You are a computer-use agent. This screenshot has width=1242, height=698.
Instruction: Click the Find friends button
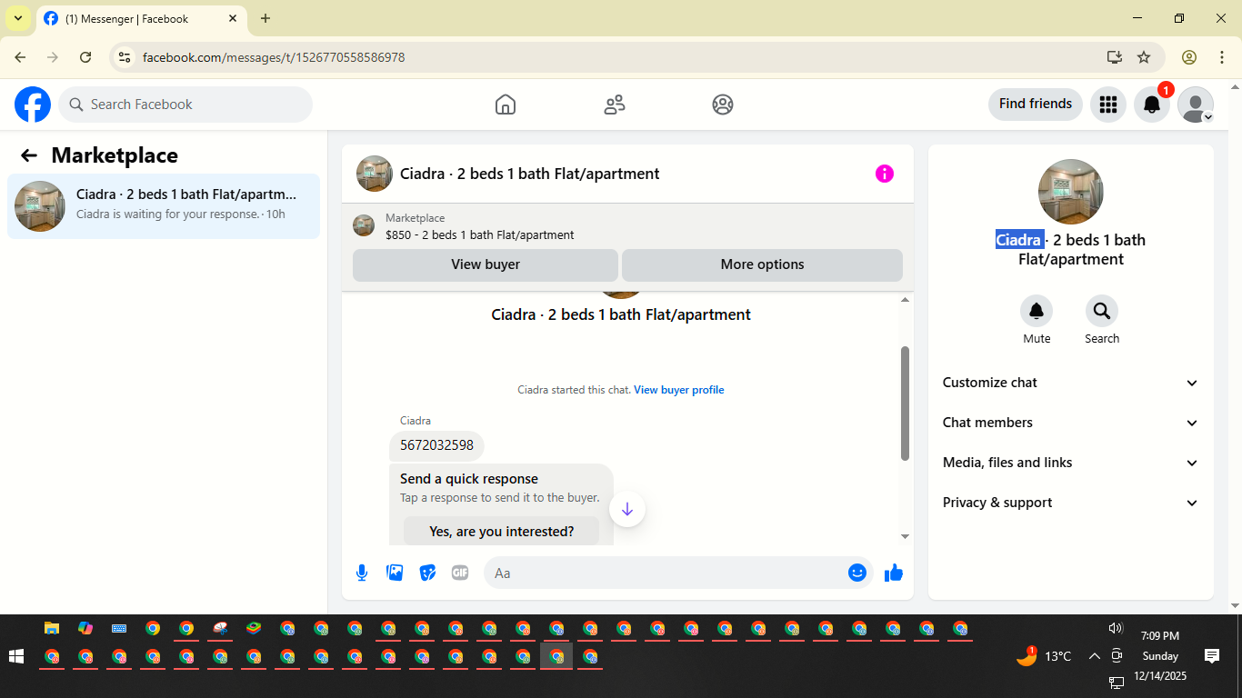tap(1036, 104)
